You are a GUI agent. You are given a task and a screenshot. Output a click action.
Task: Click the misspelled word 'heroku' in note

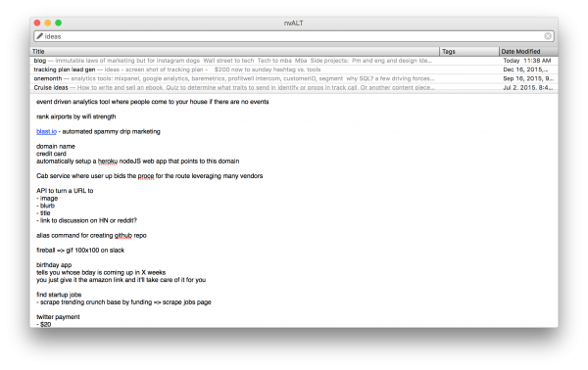(108, 162)
